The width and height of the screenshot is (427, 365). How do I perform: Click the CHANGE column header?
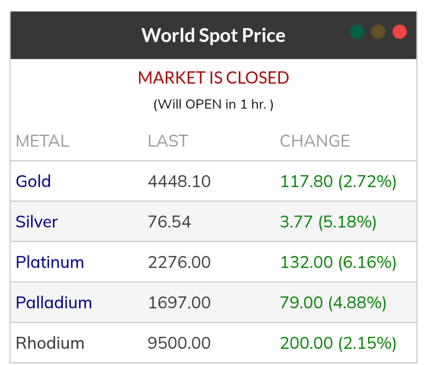click(x=315, y=141)
